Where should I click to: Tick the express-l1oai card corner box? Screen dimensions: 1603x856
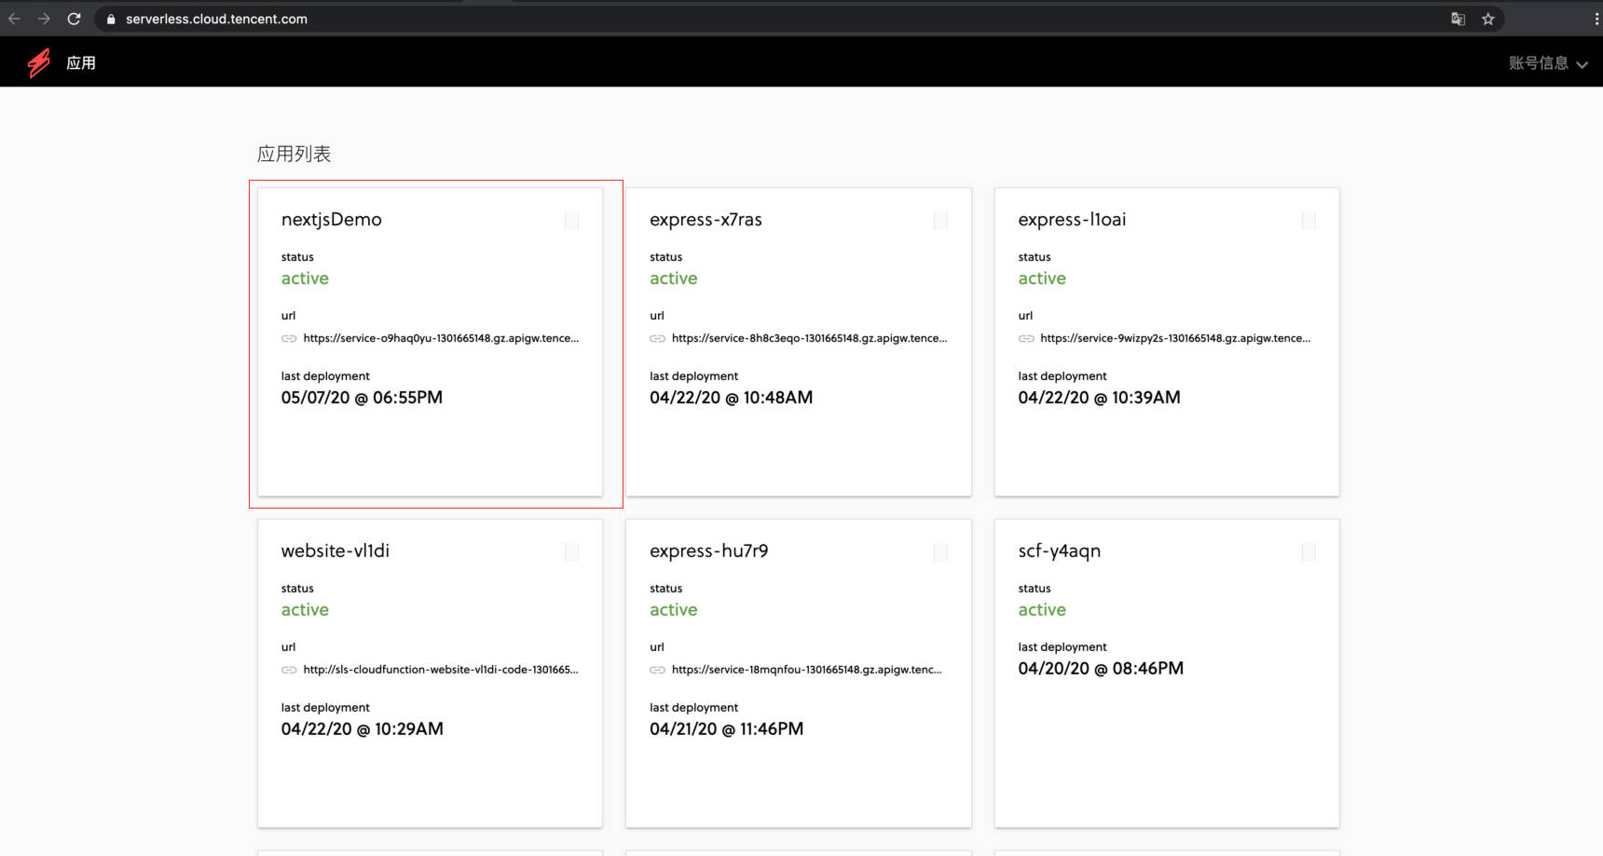click(1308, 221)
